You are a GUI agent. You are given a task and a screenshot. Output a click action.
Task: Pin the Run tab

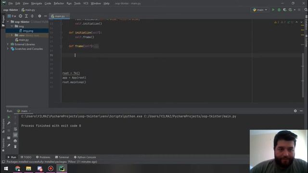[x=9, y=145]
